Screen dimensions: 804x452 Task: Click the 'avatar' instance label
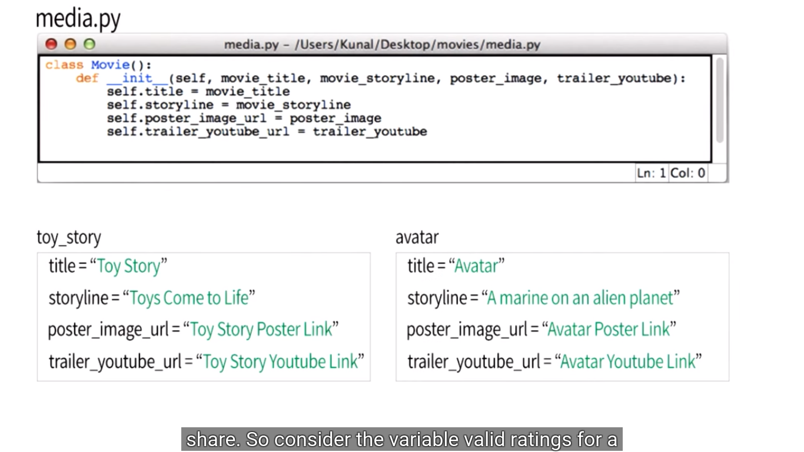417,238
